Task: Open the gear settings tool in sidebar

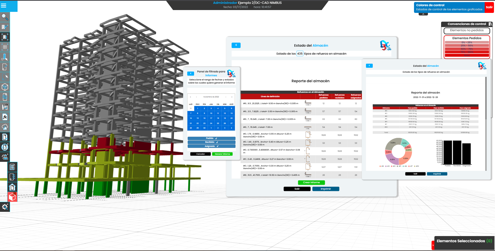Action: pyautogui.click(x=5, y=207)
